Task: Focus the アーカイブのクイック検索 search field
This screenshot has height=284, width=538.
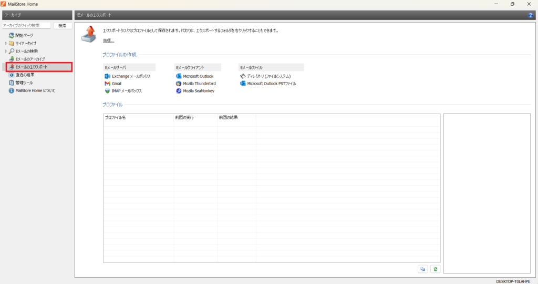Action: [26, 26]
